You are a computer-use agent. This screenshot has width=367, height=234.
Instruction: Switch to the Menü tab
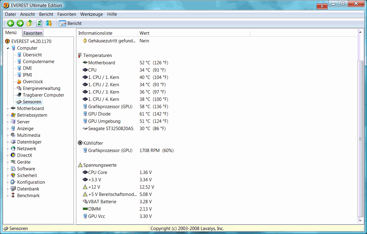pos(11,33)
